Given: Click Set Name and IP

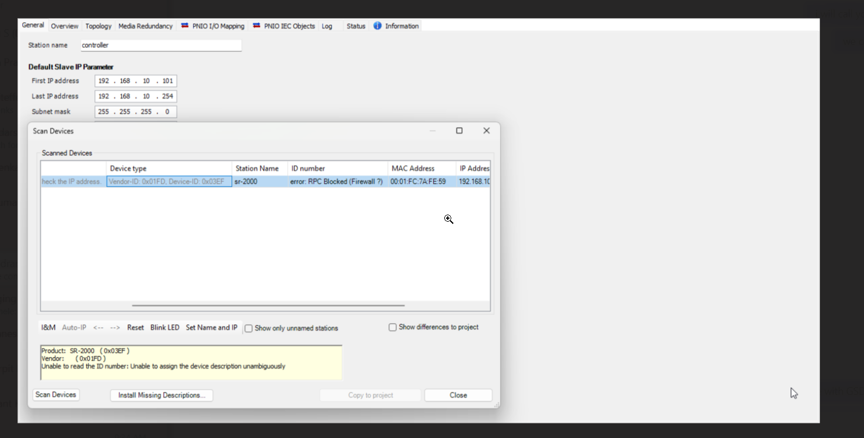Looking at the screenshot, I should [x=211, y=328].
